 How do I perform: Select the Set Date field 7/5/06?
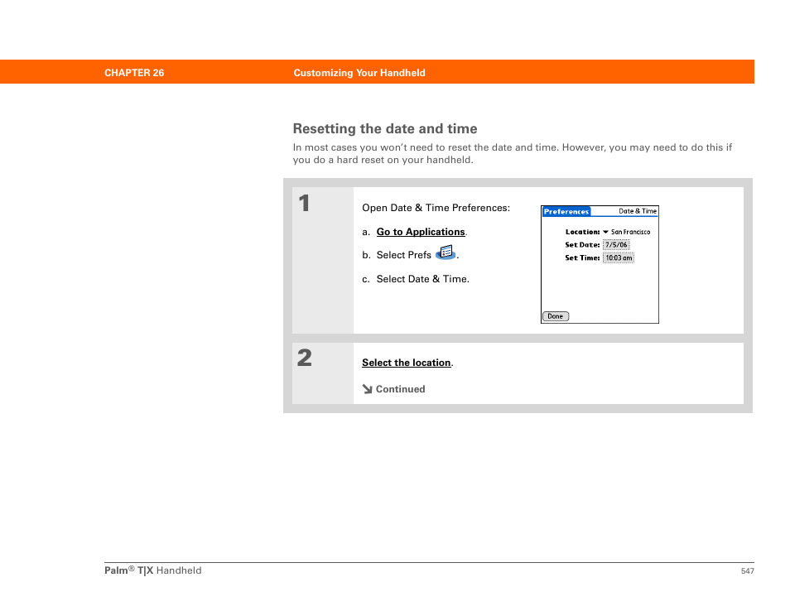[x=616, y=245]
